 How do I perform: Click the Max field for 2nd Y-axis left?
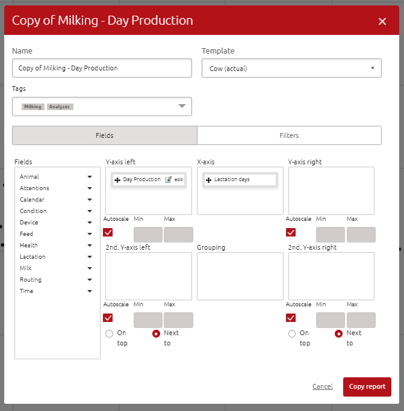pyautogui.click(x=178, y=320)
